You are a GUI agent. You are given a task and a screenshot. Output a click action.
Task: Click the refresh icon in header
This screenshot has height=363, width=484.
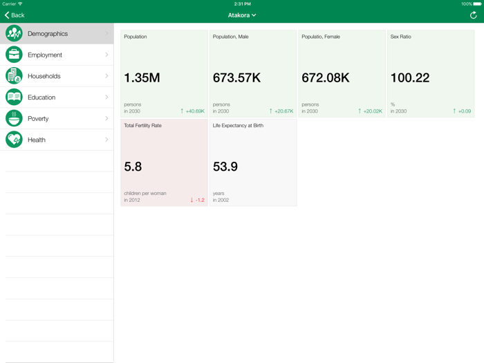473,15
